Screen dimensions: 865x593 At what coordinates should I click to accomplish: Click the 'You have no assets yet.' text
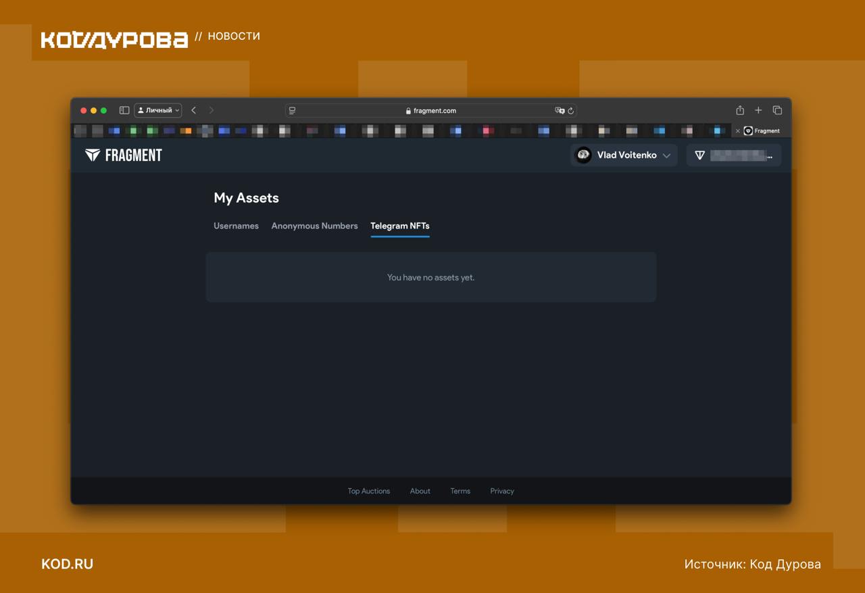click(x=430, y=277)
